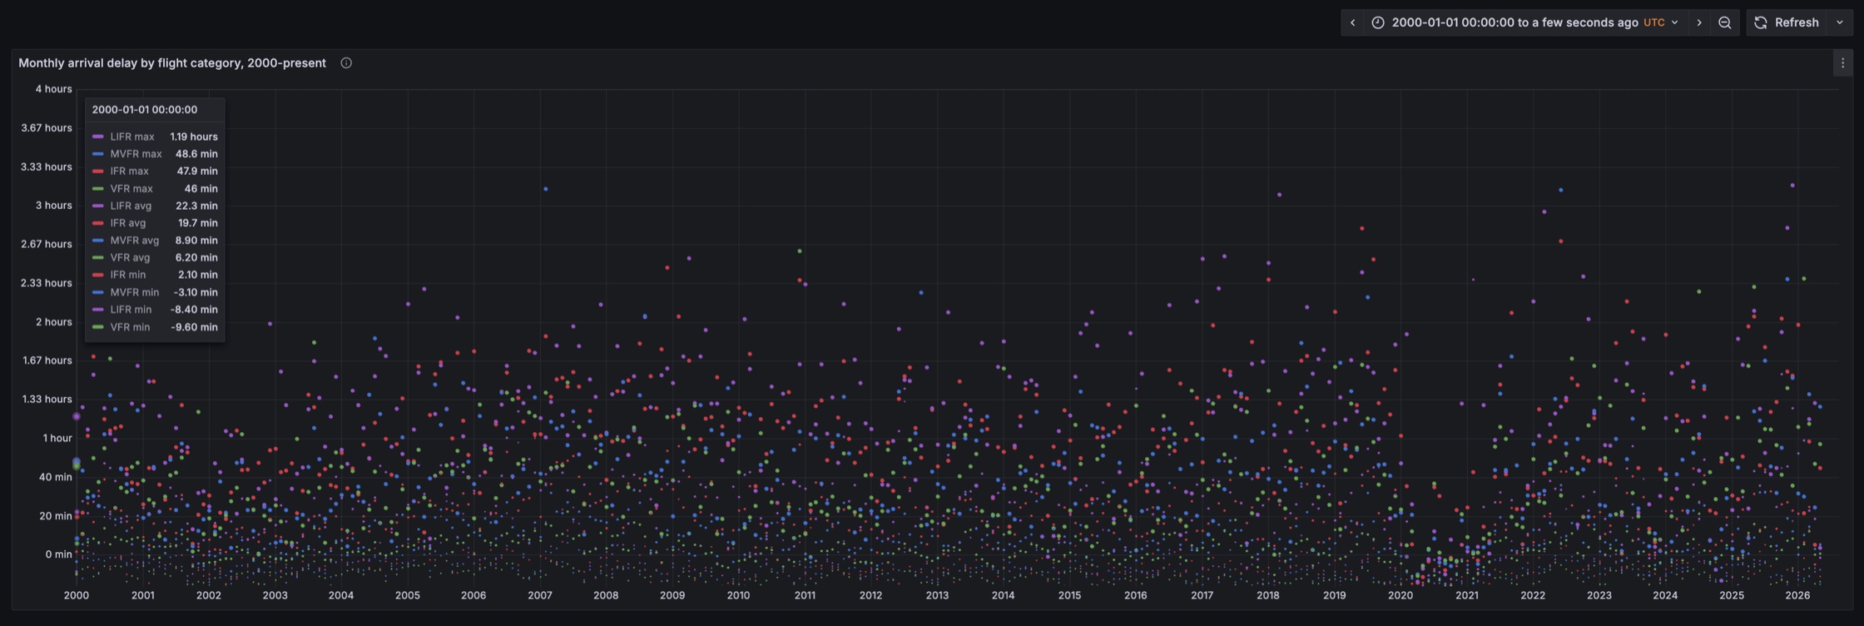The width and height of the screenshot is (1864, 626).
Task: Zoom out the time range
Action: pos(1725,22)
